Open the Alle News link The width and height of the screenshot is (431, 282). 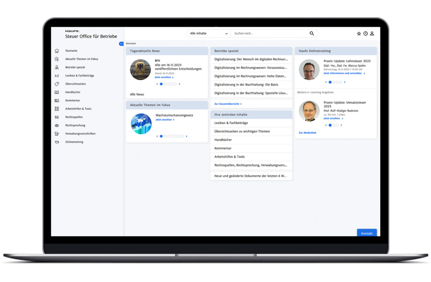(137, 94)
